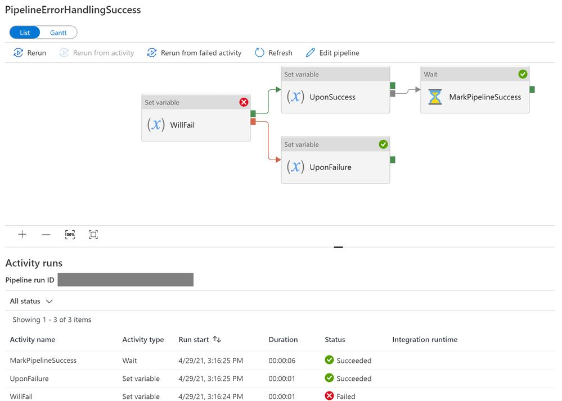562x401 pixels.
Task: Click the Run start column header
Action: (x=194, y=339)
